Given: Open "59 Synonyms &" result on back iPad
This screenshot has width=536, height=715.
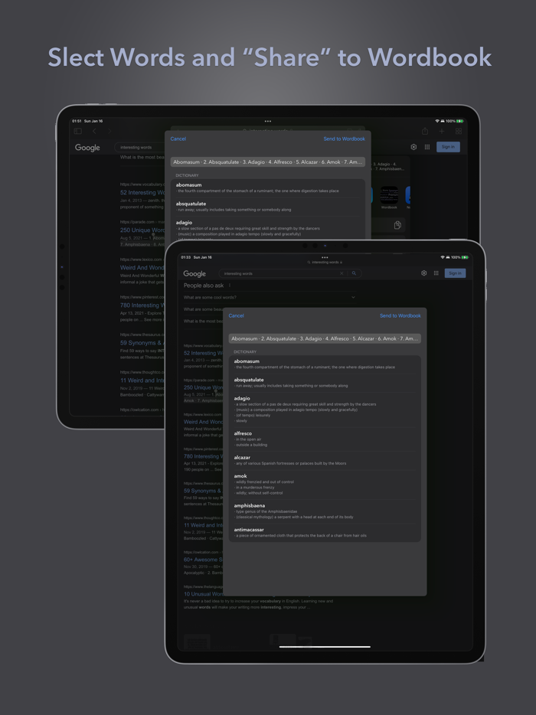Looking at the screenshot, I should (142, 342).
